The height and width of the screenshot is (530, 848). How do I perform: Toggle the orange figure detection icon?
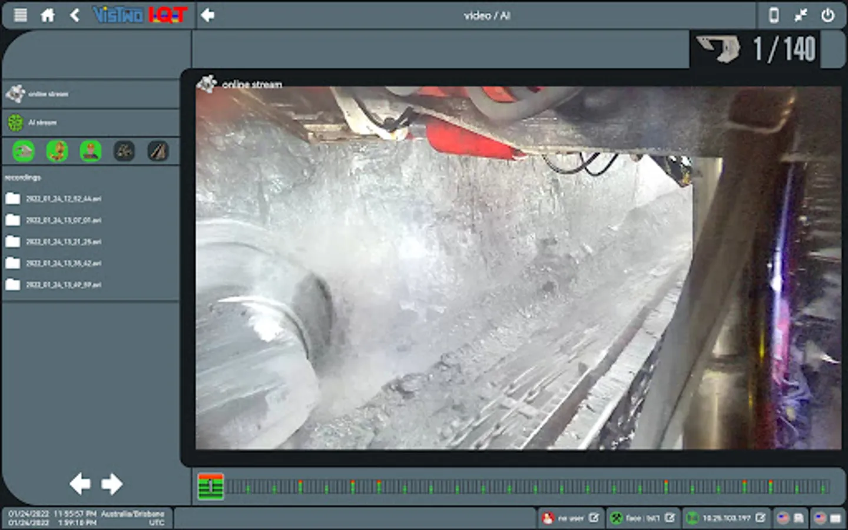(x=57, y=151)
